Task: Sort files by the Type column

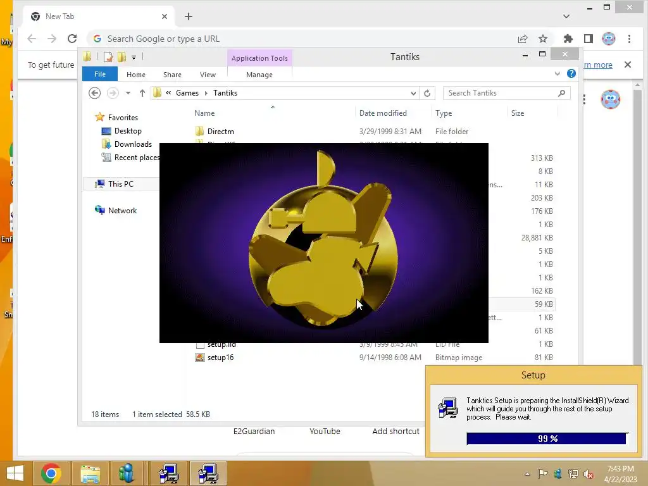Action: pyautogui.click(x=444, y=113)
